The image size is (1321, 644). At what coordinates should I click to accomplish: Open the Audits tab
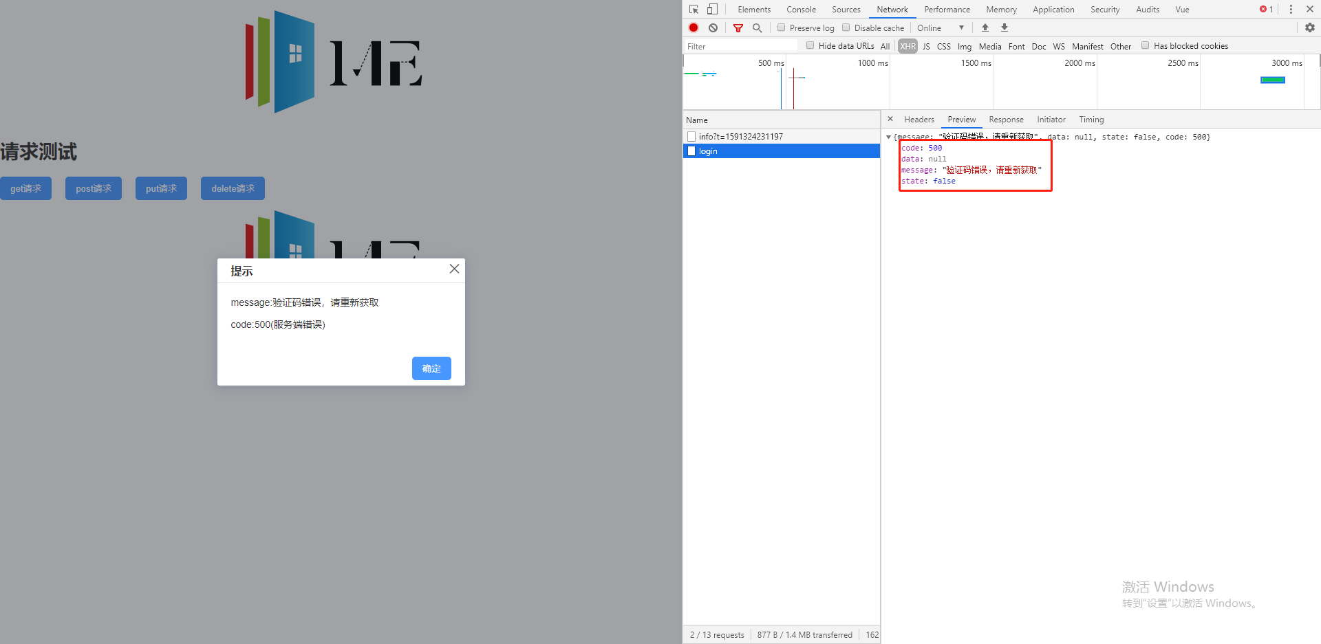(1148, 10)
